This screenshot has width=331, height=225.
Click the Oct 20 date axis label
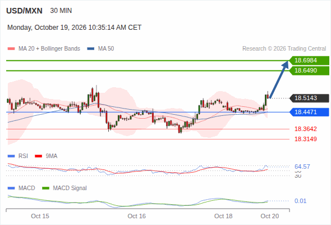point(270,216)
